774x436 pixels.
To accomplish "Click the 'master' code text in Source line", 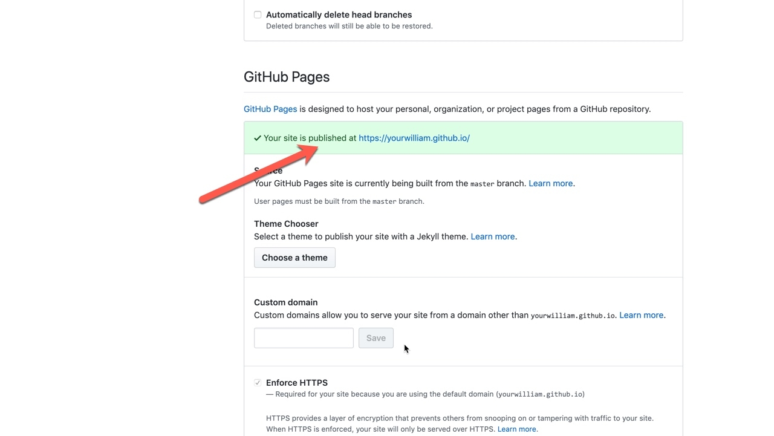I will pyautogui.click(x=482, y=184).
